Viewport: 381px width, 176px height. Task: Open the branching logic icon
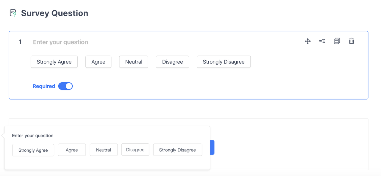pos(322,41)
